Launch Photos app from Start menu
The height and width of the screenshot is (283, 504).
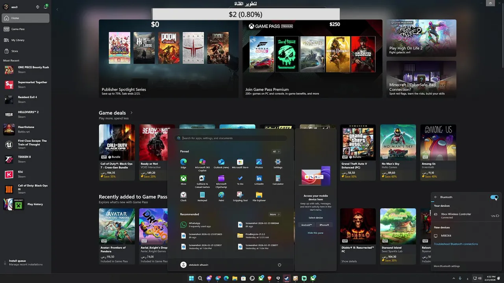point(259,164)
